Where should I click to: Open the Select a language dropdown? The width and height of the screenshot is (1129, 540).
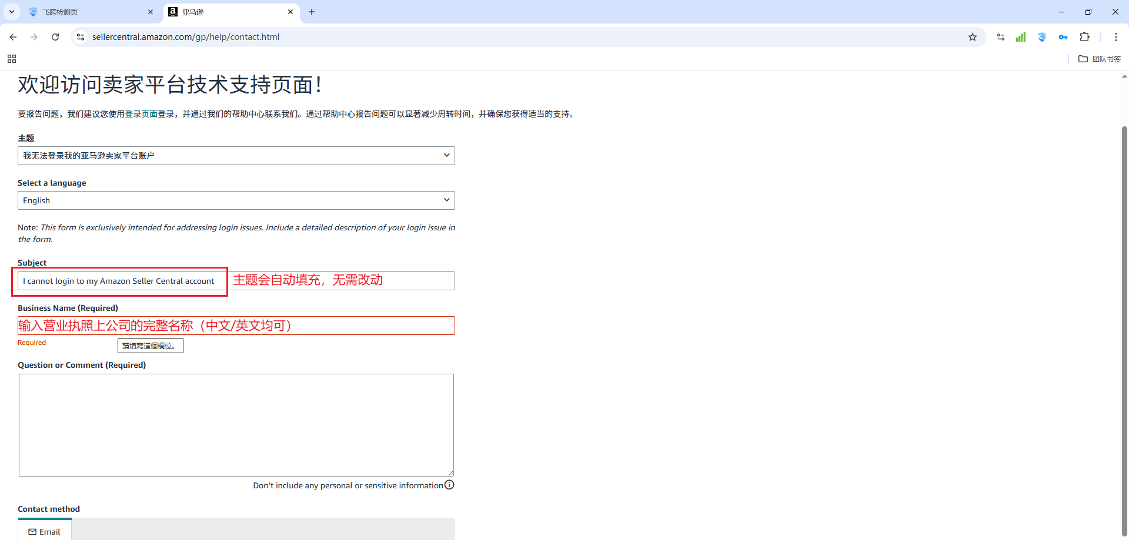pyautogui.click(x=236, y=200)
